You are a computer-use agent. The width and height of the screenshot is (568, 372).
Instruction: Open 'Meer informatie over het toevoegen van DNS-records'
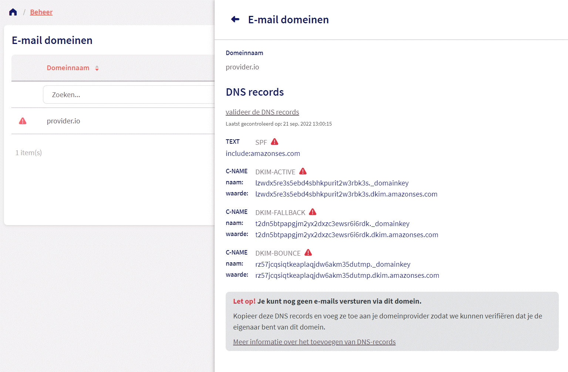click(x=314, y=342)
